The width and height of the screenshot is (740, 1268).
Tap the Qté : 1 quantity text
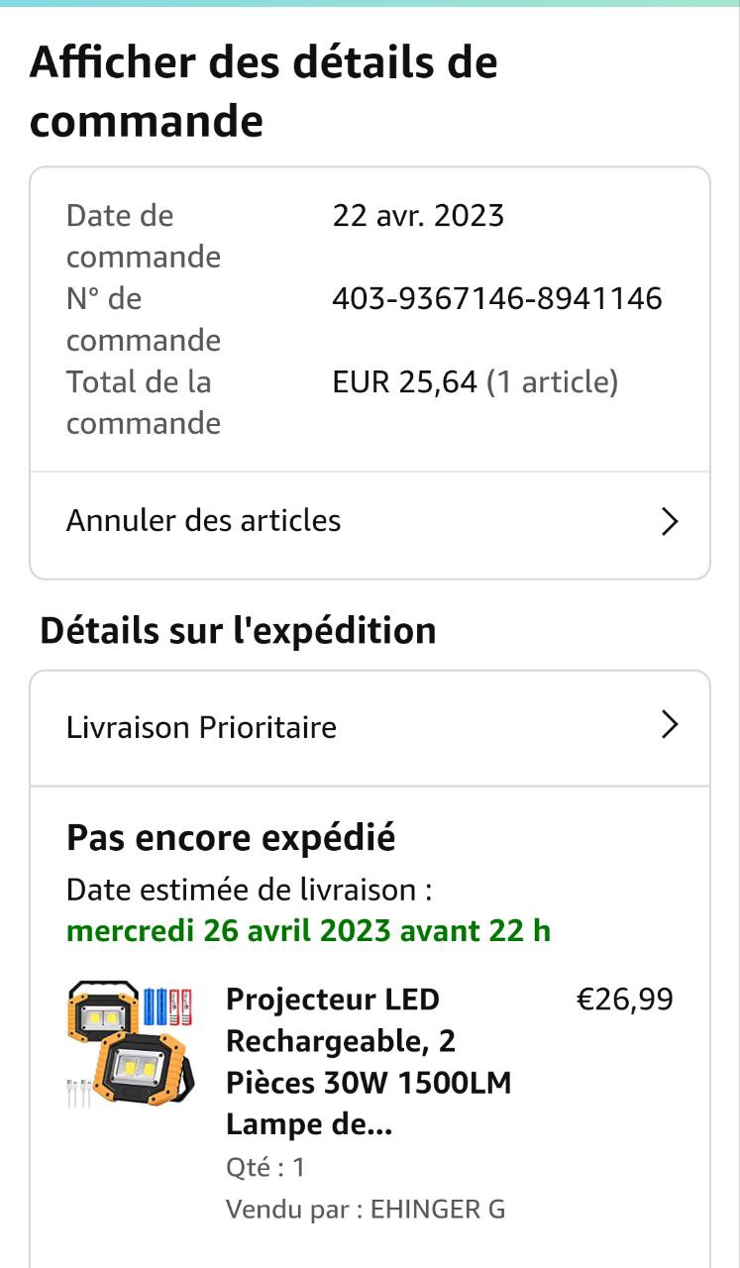(265, 1168)
